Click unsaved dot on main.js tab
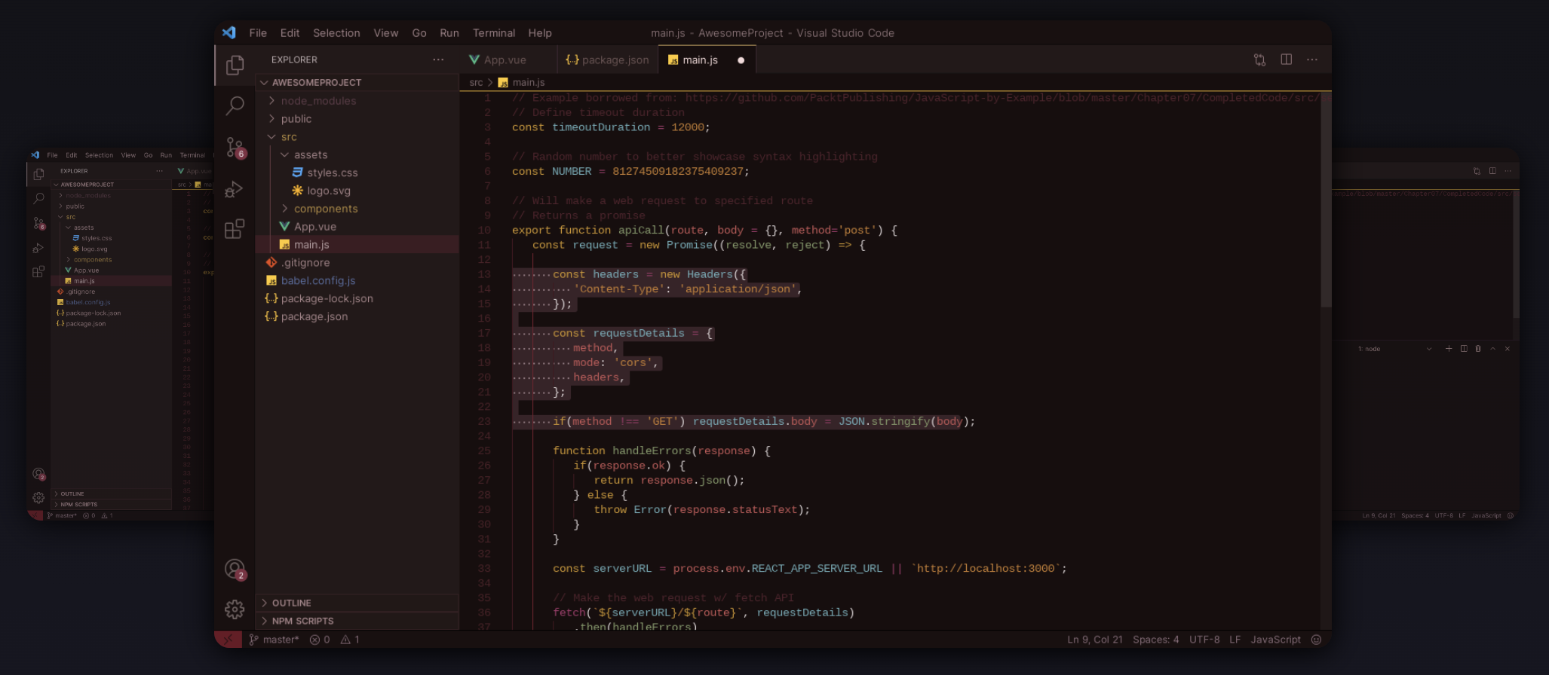The image size is (1549, 675). (x=741, y=60)
